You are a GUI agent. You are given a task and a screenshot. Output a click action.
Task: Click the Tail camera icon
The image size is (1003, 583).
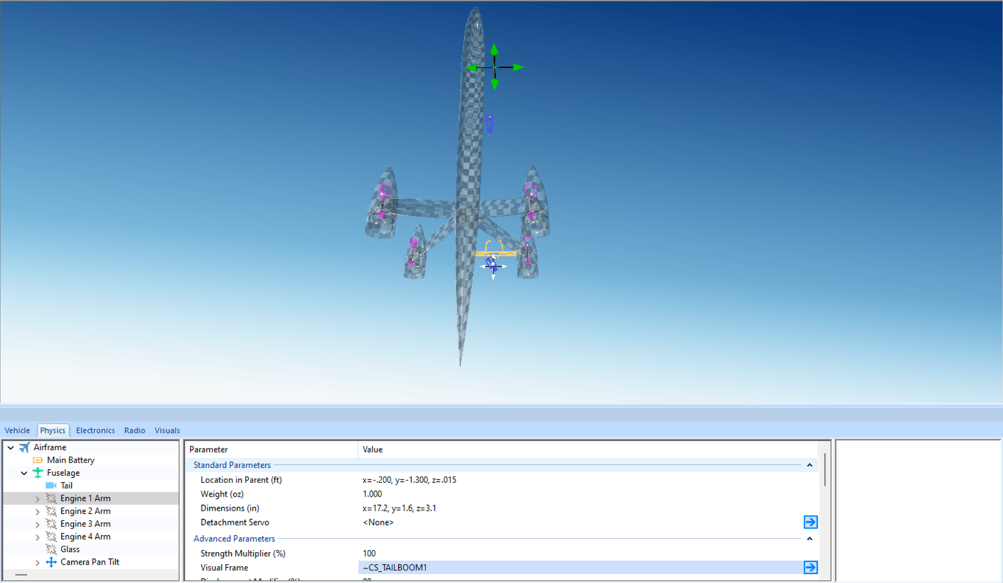[x=51, y=485]
